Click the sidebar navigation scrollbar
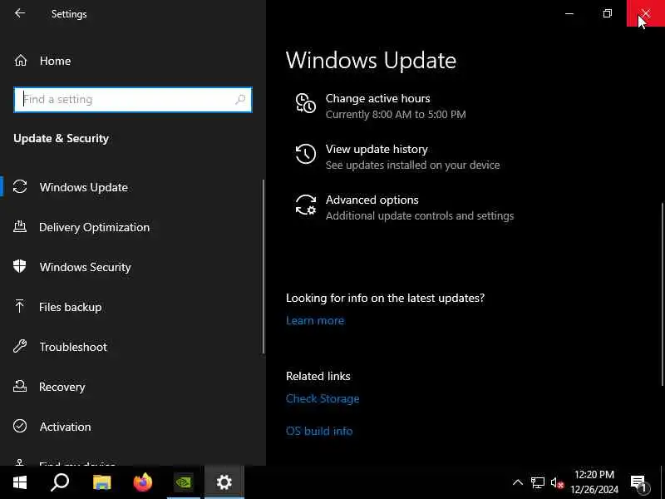 [264, 266]
